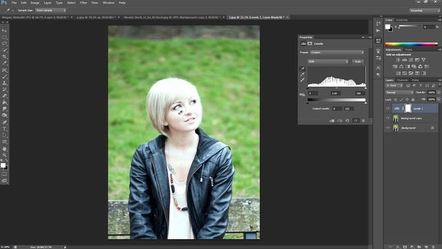442x249 pixels.
Task: Switch to the Channels tab
Action: pos(402,80)
